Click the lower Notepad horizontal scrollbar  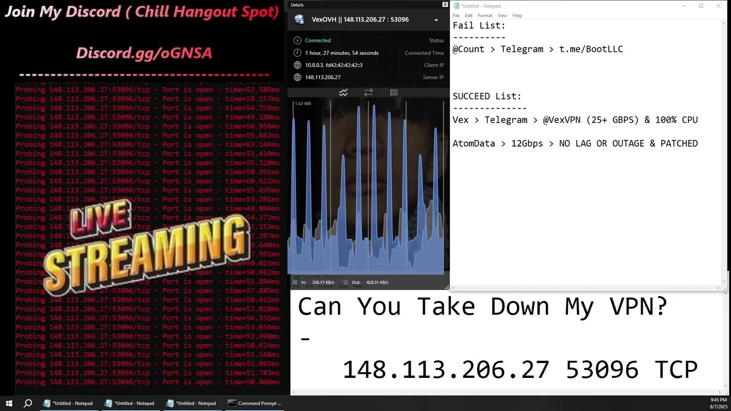(507, 392)
